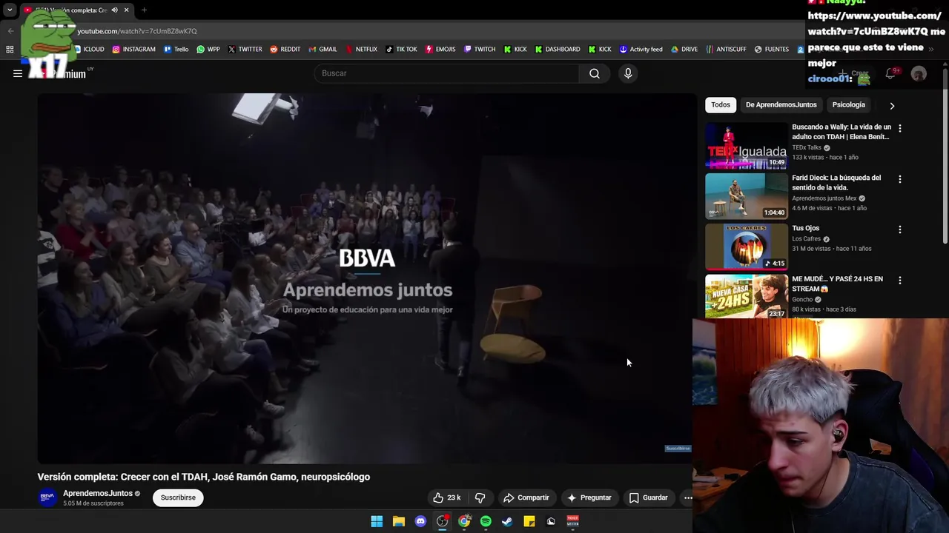This screenshot has height=533, width=949.
Task: Open the Buscando a Wally video title
Action: tap(841, 132)
